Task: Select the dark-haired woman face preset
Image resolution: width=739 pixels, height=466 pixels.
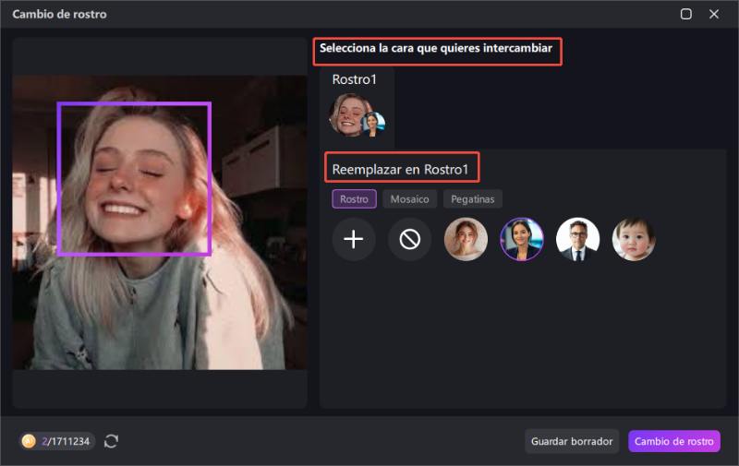Action: coord(522,240)
